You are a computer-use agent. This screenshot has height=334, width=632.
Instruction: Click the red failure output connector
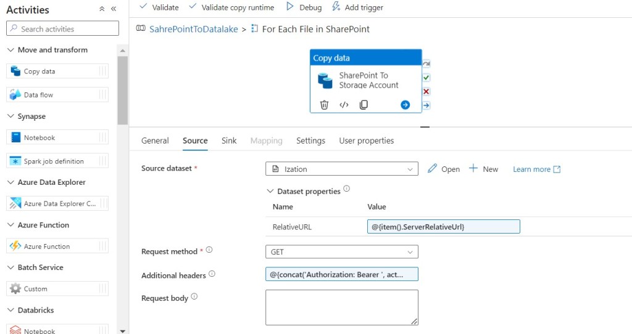coord(426,91)
